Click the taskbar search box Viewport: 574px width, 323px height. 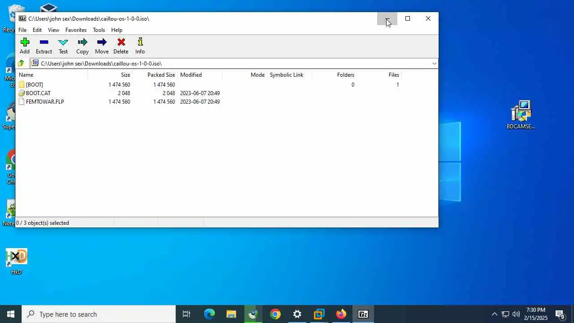[99, 314]
